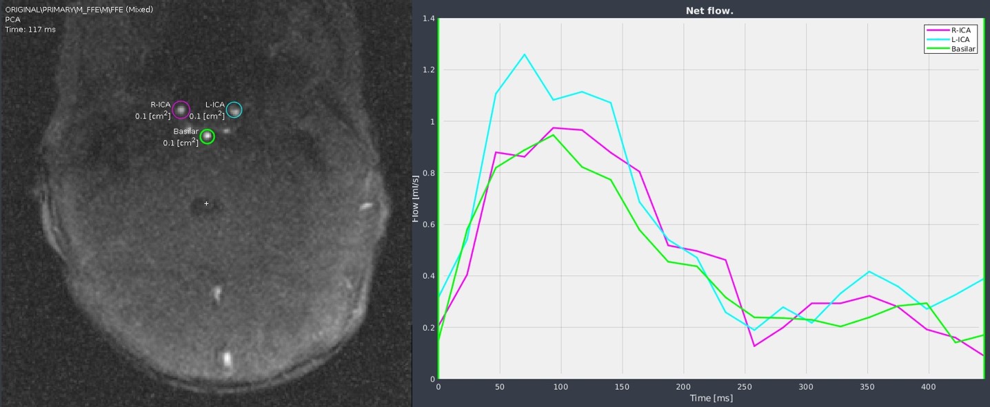This screenshot has height=407, width=990.
Task: Click the green start marker at plot left edge
Action: [x=438, y=198]
